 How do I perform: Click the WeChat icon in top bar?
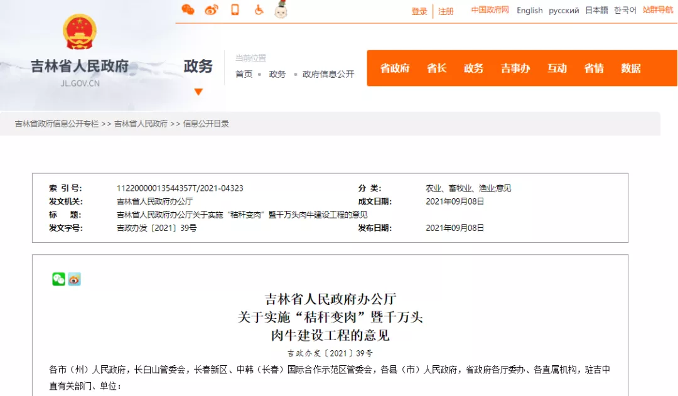pos(188,9)
